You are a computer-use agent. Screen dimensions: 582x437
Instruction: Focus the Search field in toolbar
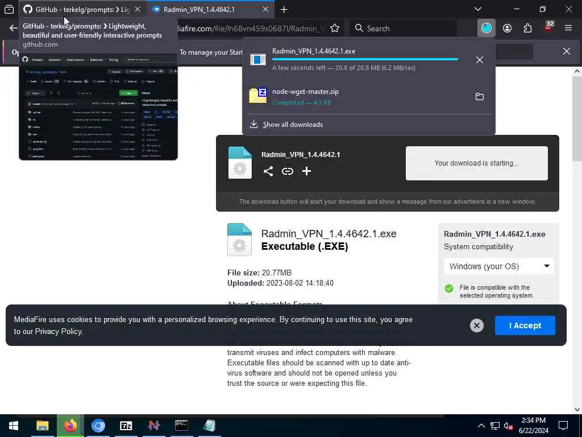tap(403, 28)
